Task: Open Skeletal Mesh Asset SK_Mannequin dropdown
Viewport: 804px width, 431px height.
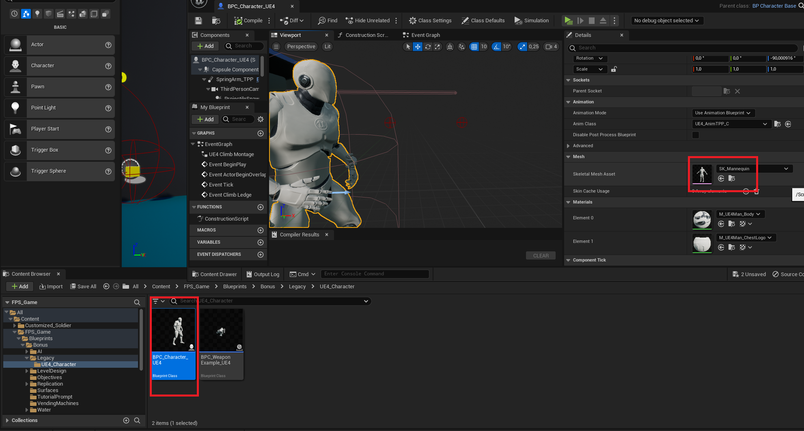Action: click(x=753, y=169)
